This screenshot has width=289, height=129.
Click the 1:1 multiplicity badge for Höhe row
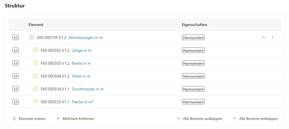coord(15,76)
